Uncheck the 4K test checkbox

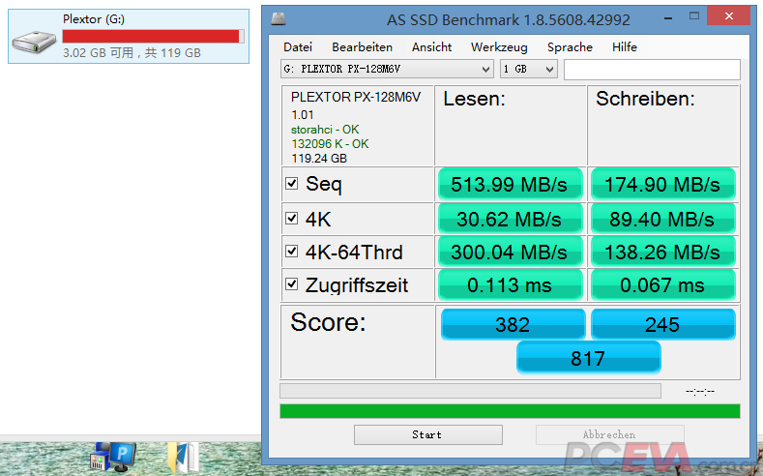click(x=291, y=219)
